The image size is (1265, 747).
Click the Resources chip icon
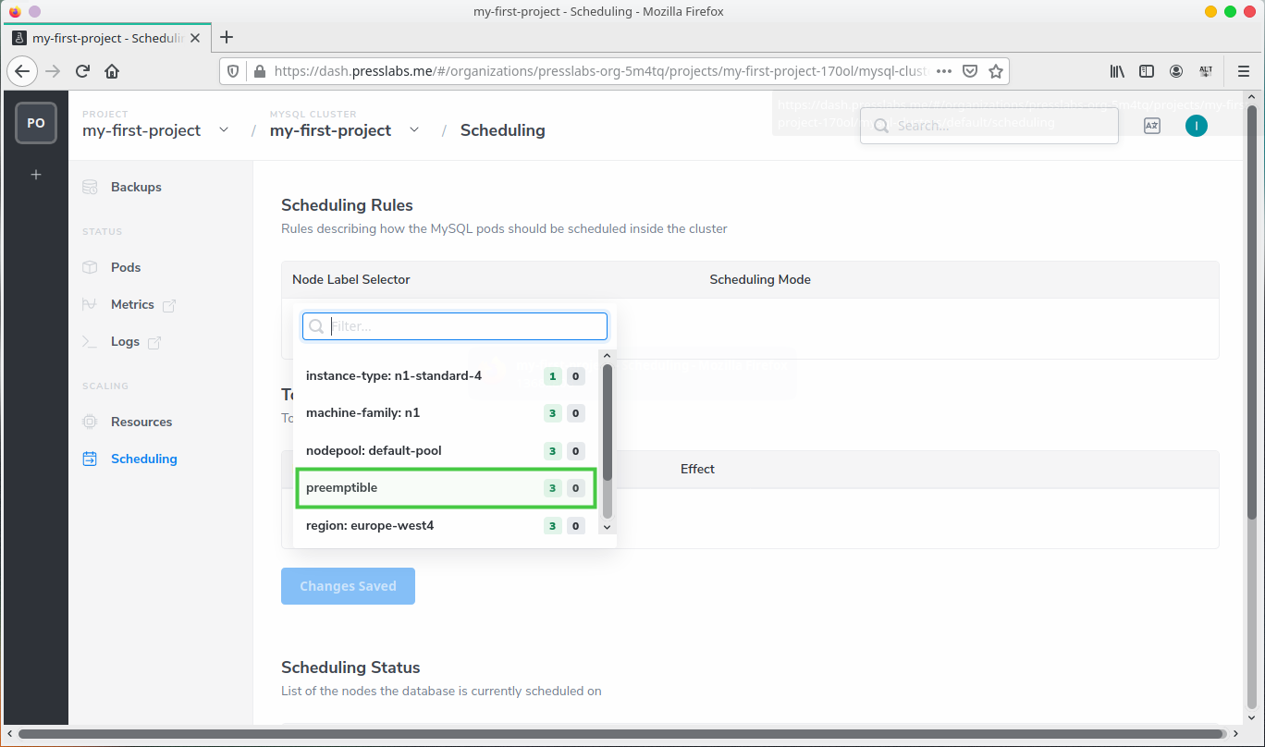coord(90,422)
